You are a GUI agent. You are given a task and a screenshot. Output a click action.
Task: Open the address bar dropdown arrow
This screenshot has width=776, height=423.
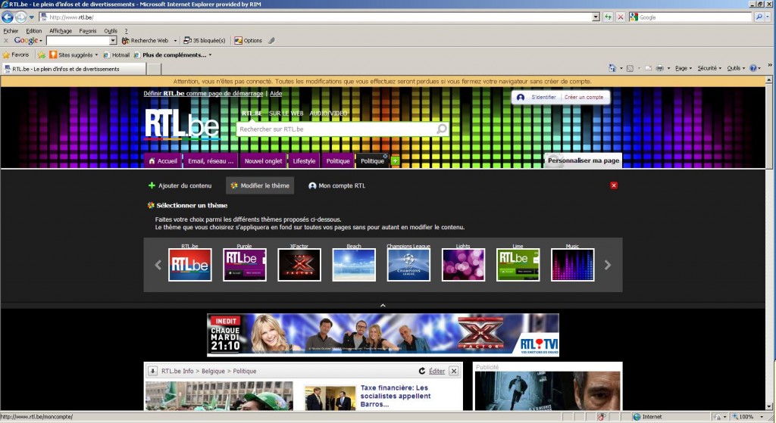[596, 17]
